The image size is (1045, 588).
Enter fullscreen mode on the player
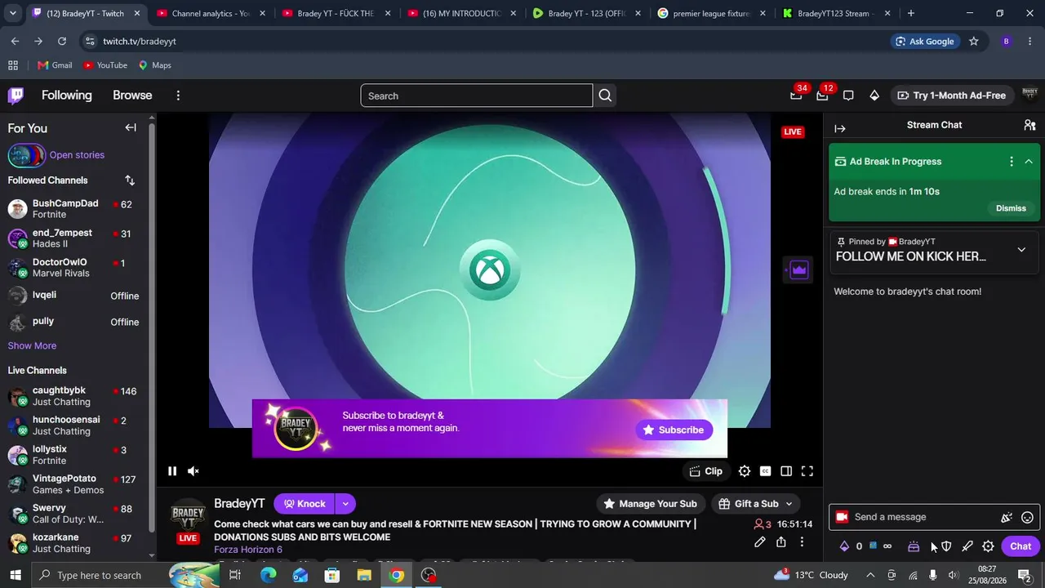pyautogui.click(x=807, y=471)
